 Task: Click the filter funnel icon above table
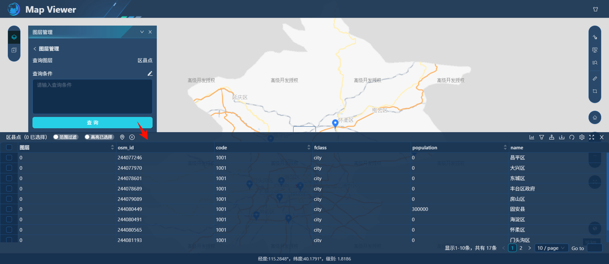click(x=541, y=137)
